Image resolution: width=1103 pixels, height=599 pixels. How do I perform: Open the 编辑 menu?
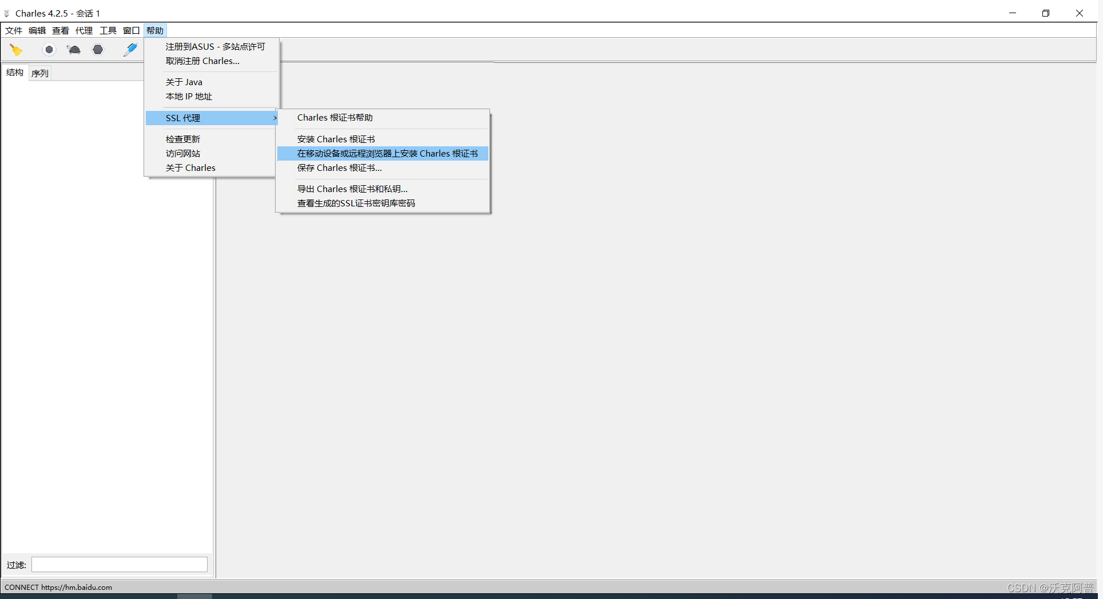pyautogui.click(x=37, y=30)
